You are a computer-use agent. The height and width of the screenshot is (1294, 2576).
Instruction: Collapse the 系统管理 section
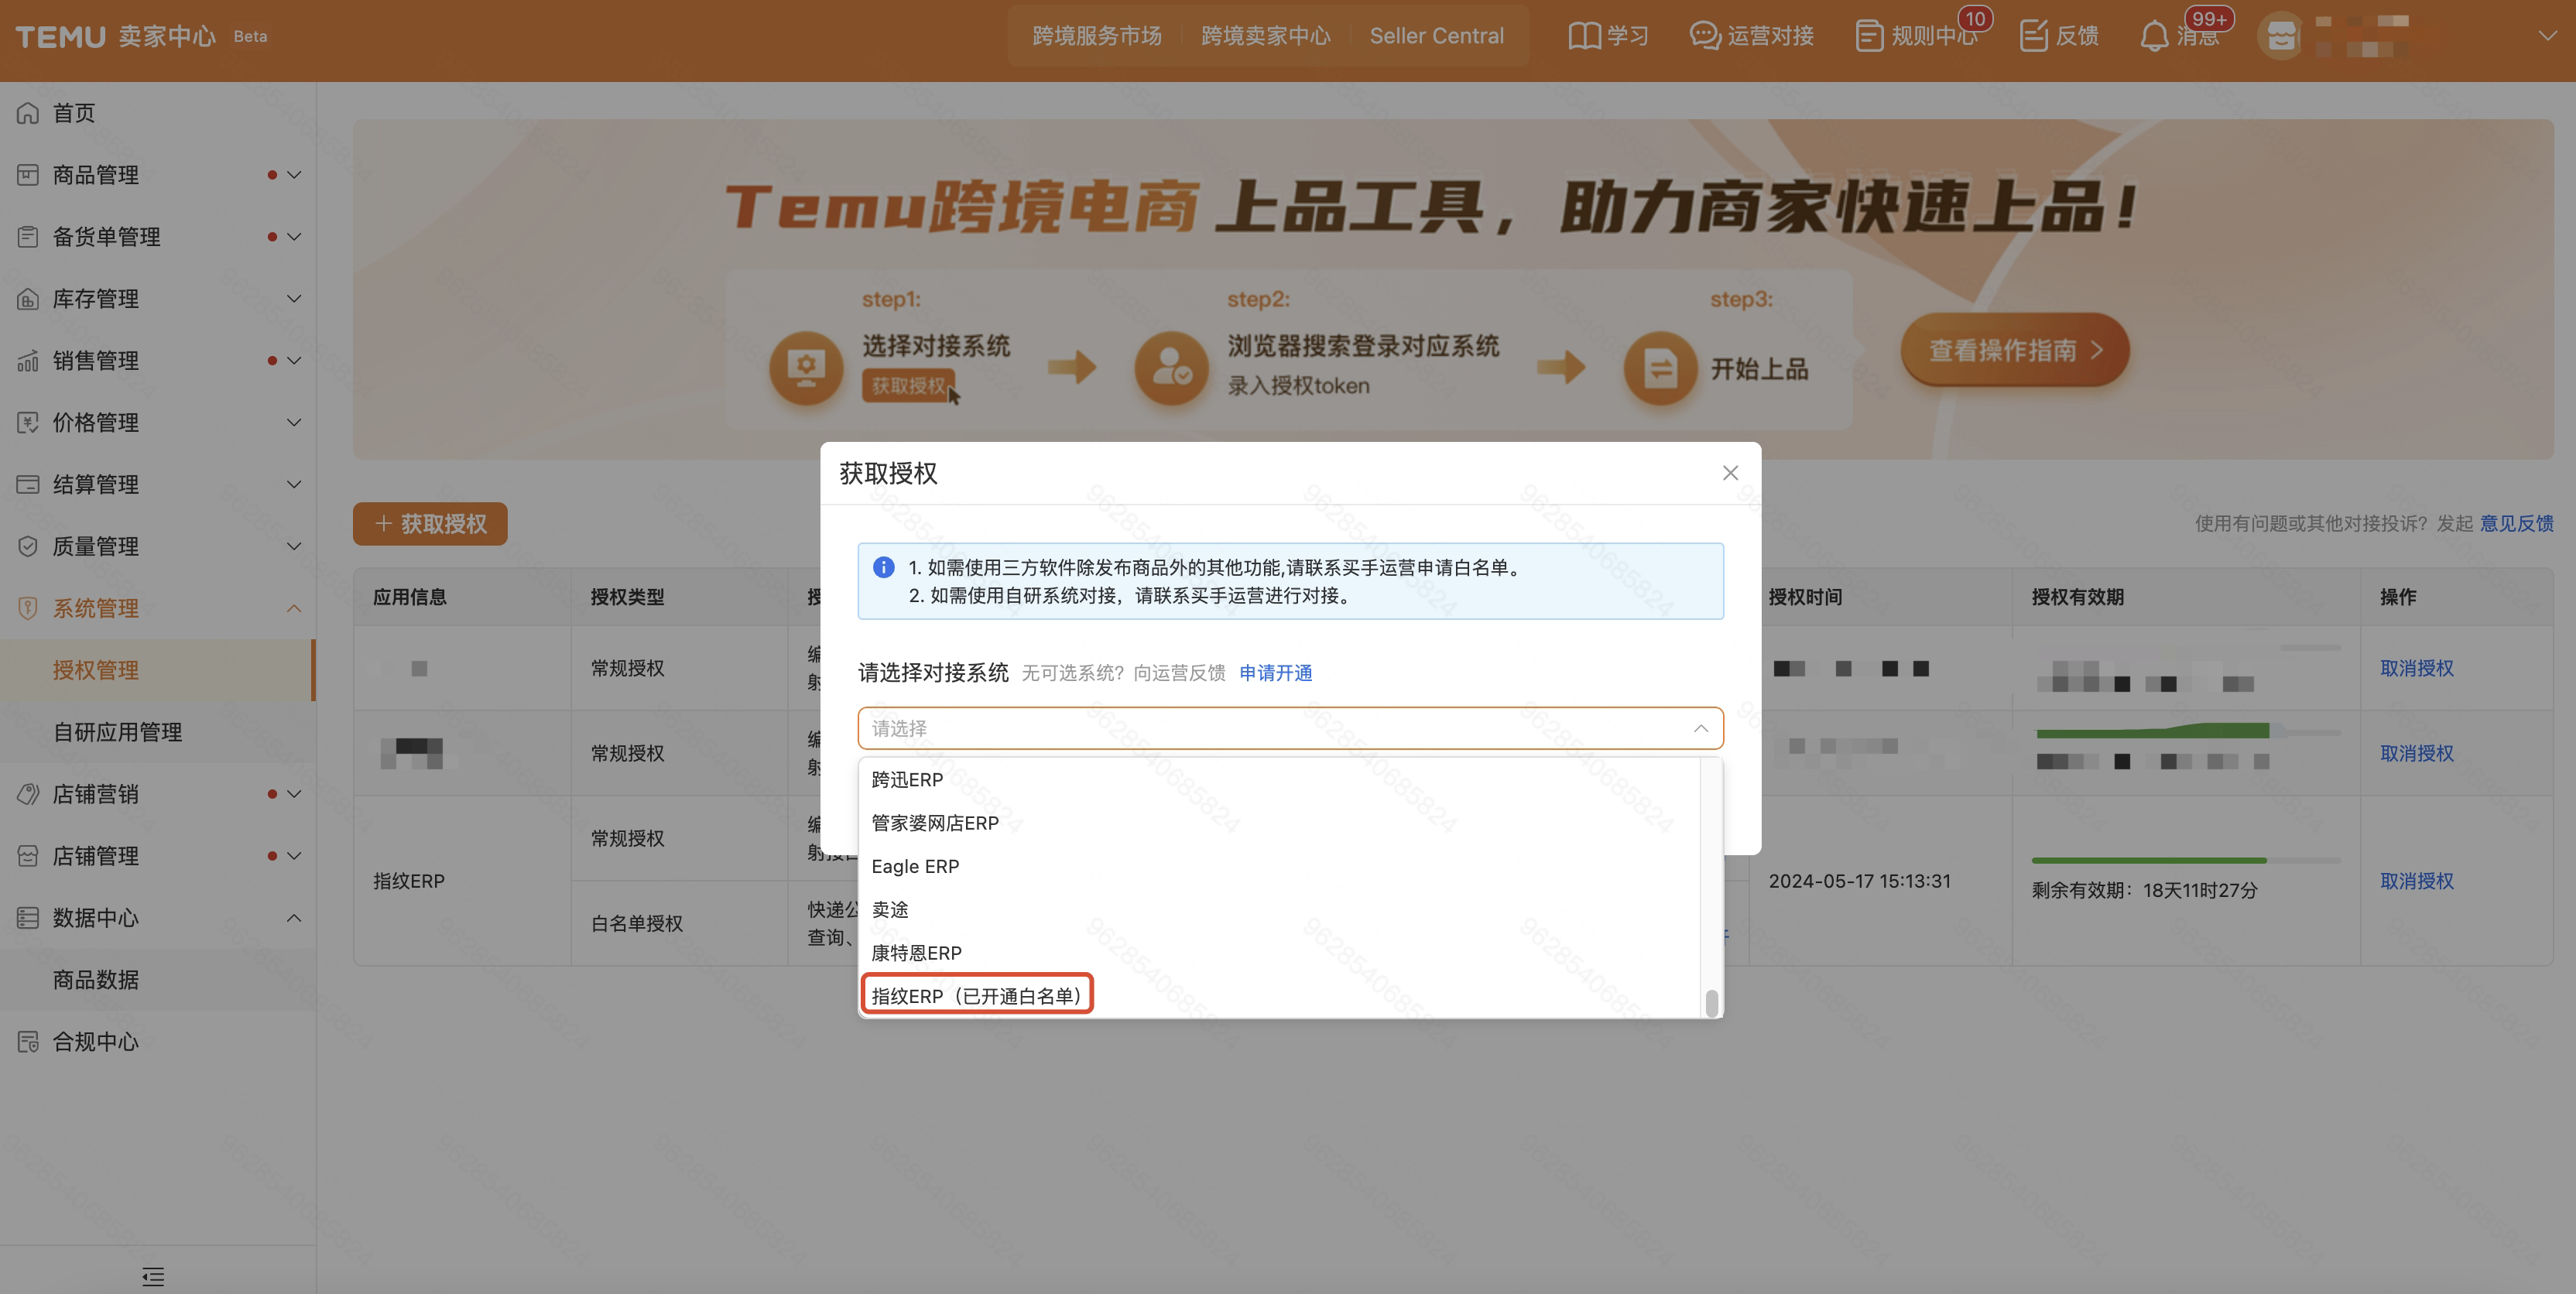(293, 608)
